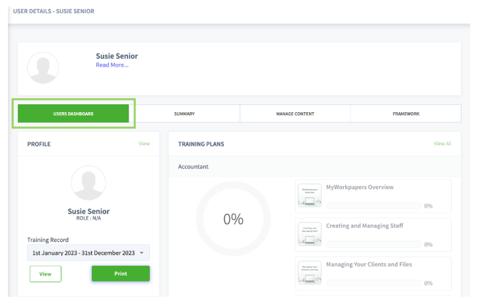Viewport: 480px width, 304px height.
Task: Click the MyWorkpapers Overview progress bar
Action: pyautogui.click(x=373, y=206)
